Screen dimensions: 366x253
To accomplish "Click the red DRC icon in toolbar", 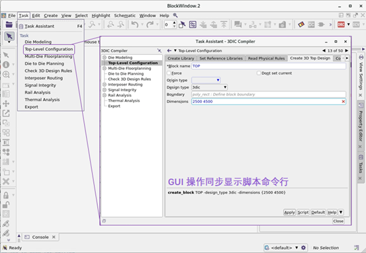I will point(341,24).
